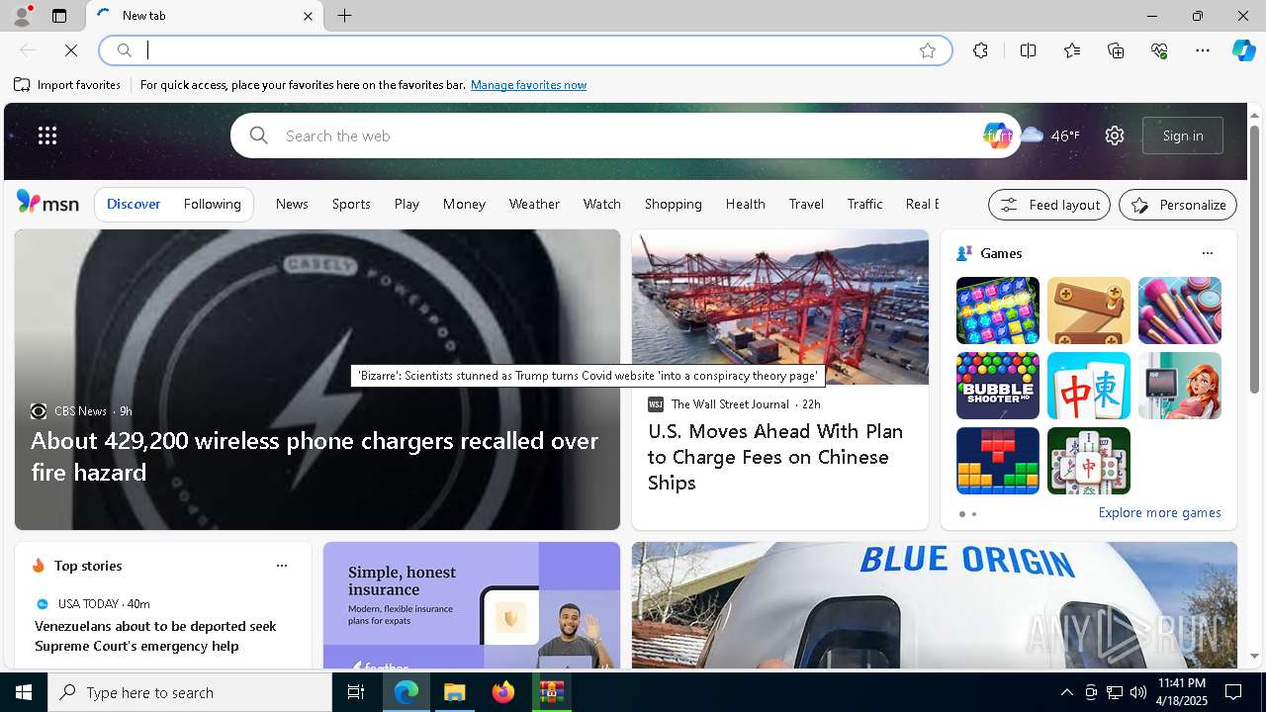The width and height of the screenshot is (1266, 712).
Task: Open Settings and more menu
Action: (1203, 50)
